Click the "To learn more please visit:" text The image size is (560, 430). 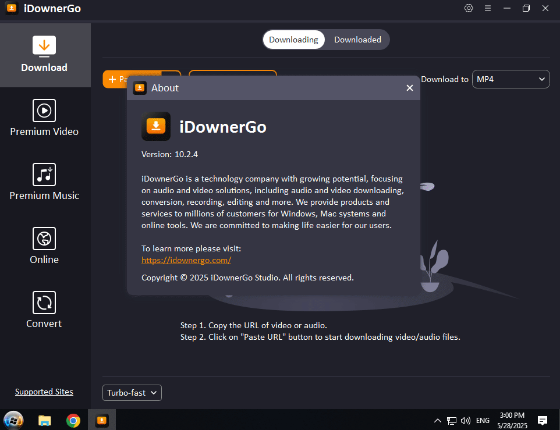(191, 248)
